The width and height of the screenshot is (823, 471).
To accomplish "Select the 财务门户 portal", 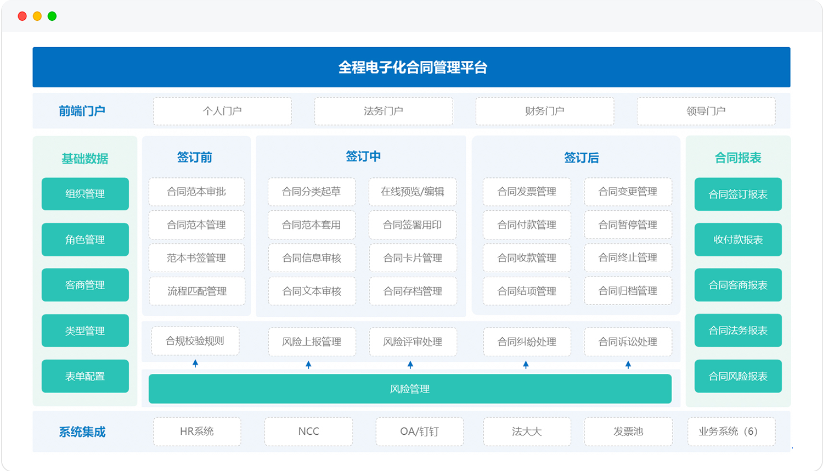I will tap(545, 111).
